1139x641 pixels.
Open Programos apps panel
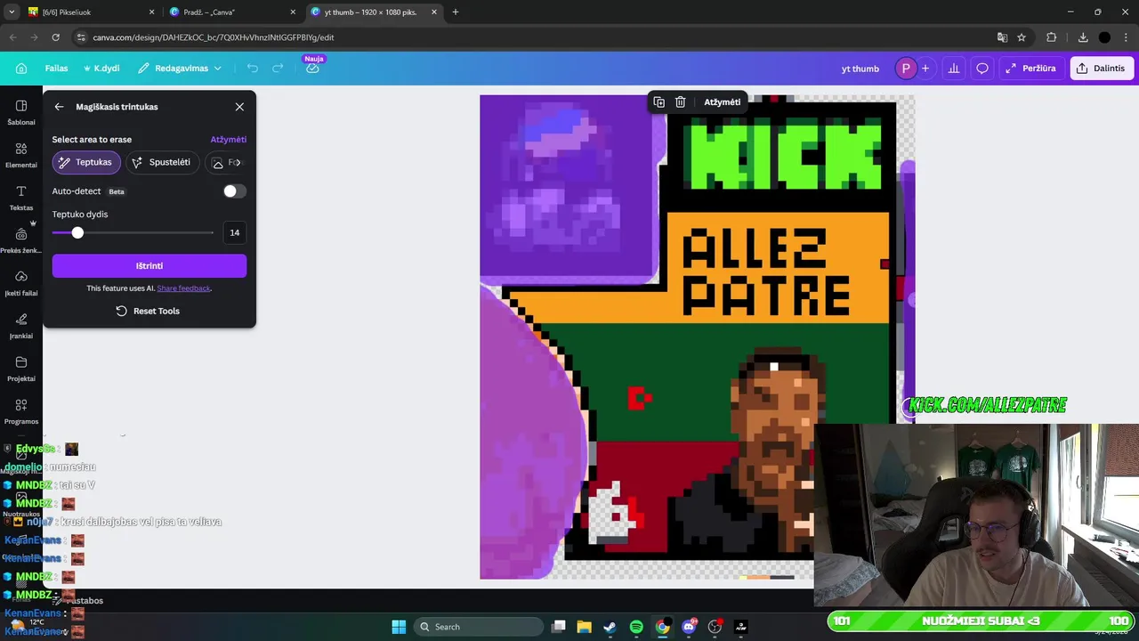pyautogui.click(x=21, y=411)
